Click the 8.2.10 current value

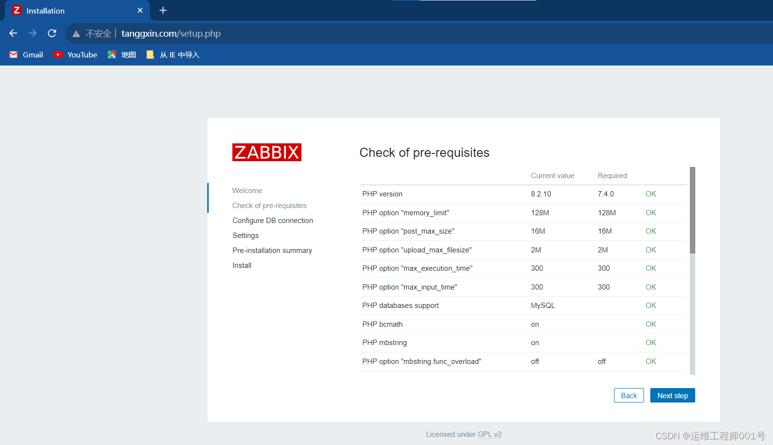pyautogui.click(x=541, y=194)
